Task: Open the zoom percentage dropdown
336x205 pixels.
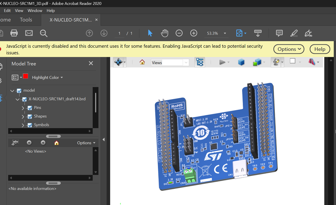Action: click(225, 33)
